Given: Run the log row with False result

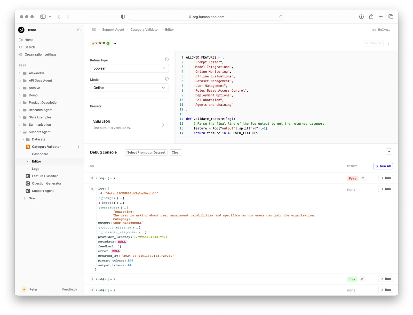Looking at the screenshot, I should coord(386,178).
